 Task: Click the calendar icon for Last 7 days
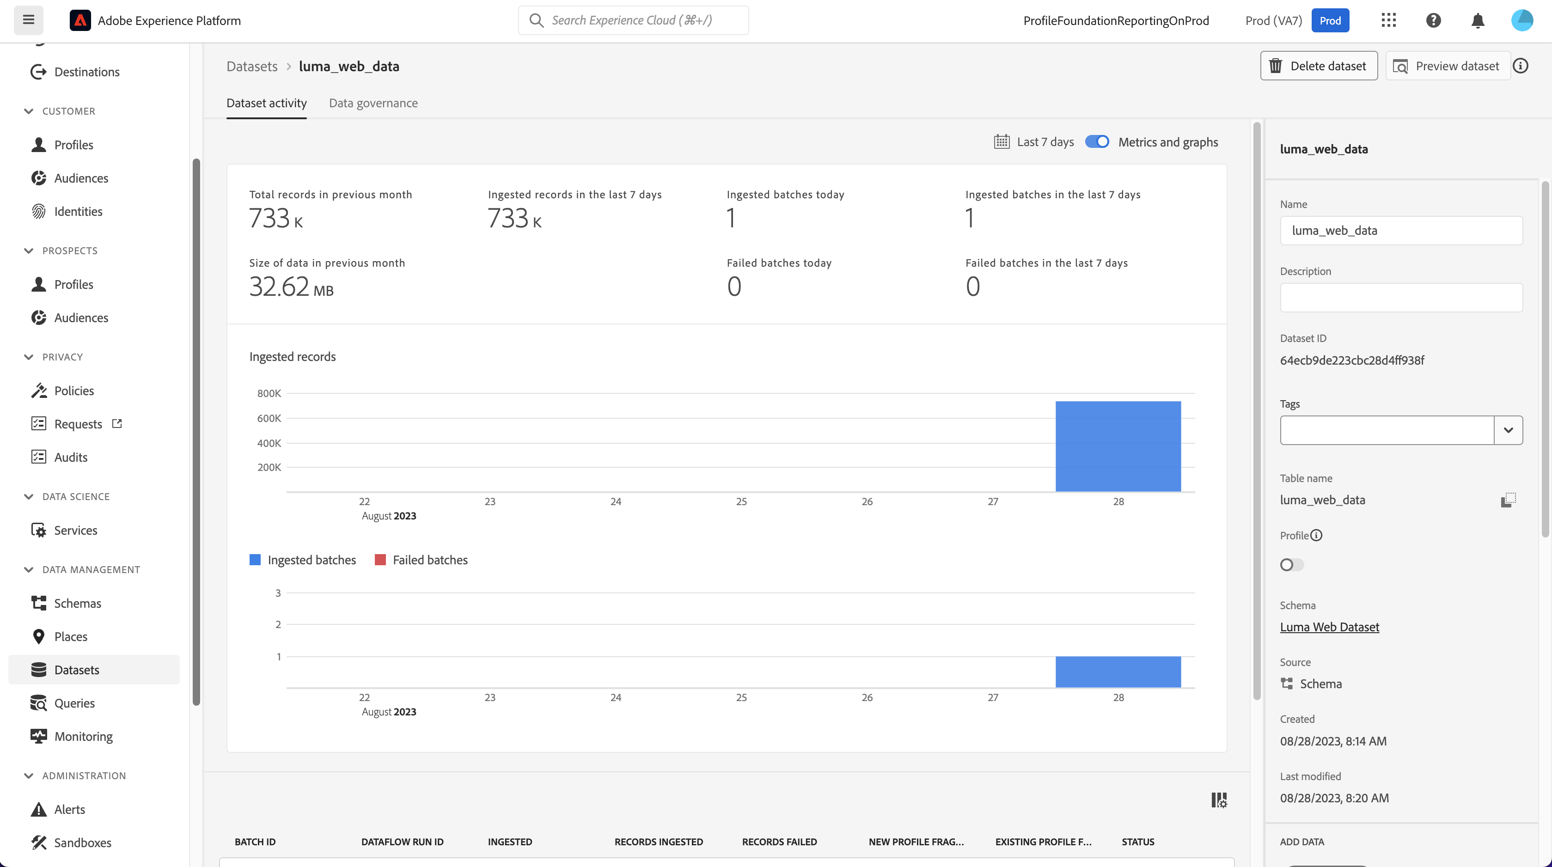[1002, 141]
